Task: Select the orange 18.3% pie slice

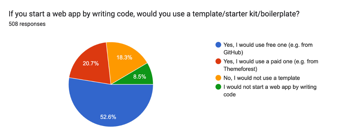Action: tap(124, 59)
